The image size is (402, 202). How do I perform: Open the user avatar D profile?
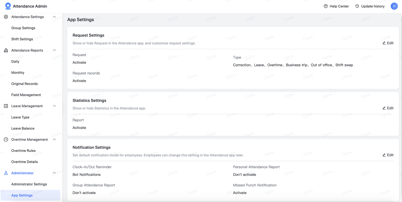tap(394, 6)
